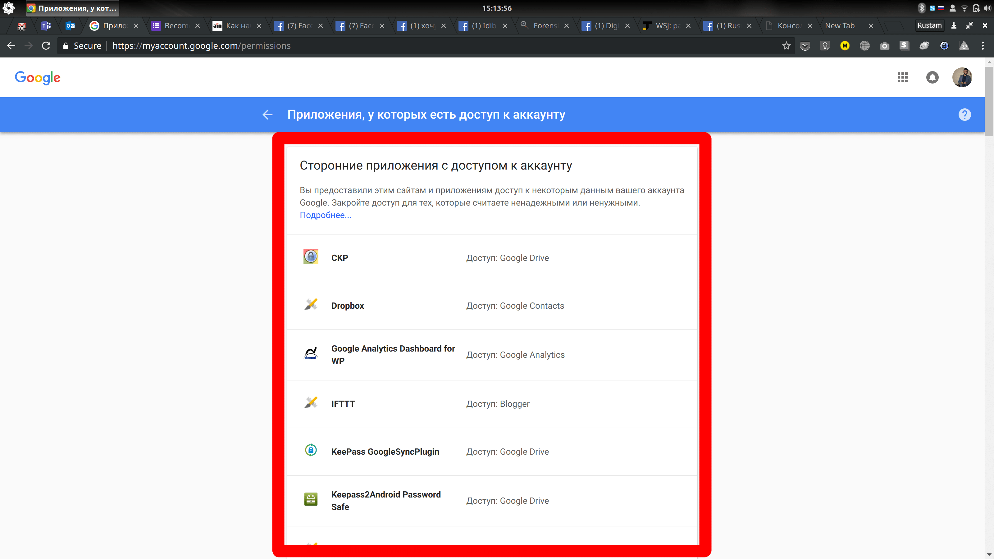This screenshot has height=559, width=994.
Task: Reload the current page
Action: coord(46,46)
